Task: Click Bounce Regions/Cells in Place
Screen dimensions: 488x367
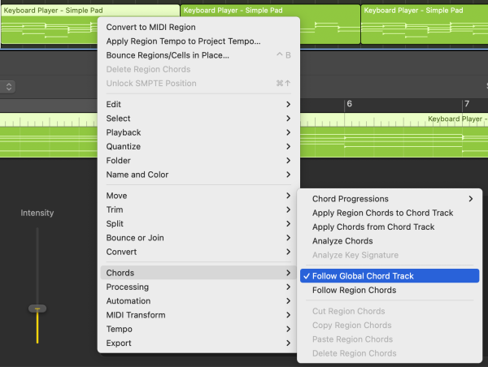Action: (x=198, y=55)
